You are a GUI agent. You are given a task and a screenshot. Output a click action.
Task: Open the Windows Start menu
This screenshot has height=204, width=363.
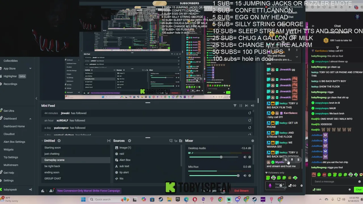(x=83, y=199)
